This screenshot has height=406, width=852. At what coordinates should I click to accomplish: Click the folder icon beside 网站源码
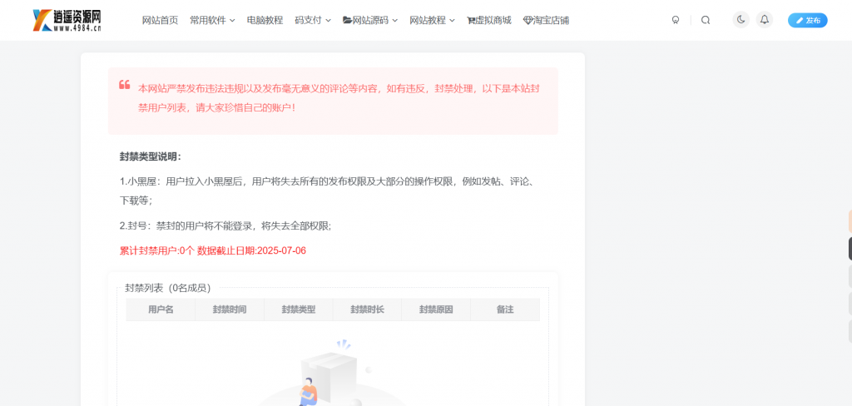(x=347, y=20)
